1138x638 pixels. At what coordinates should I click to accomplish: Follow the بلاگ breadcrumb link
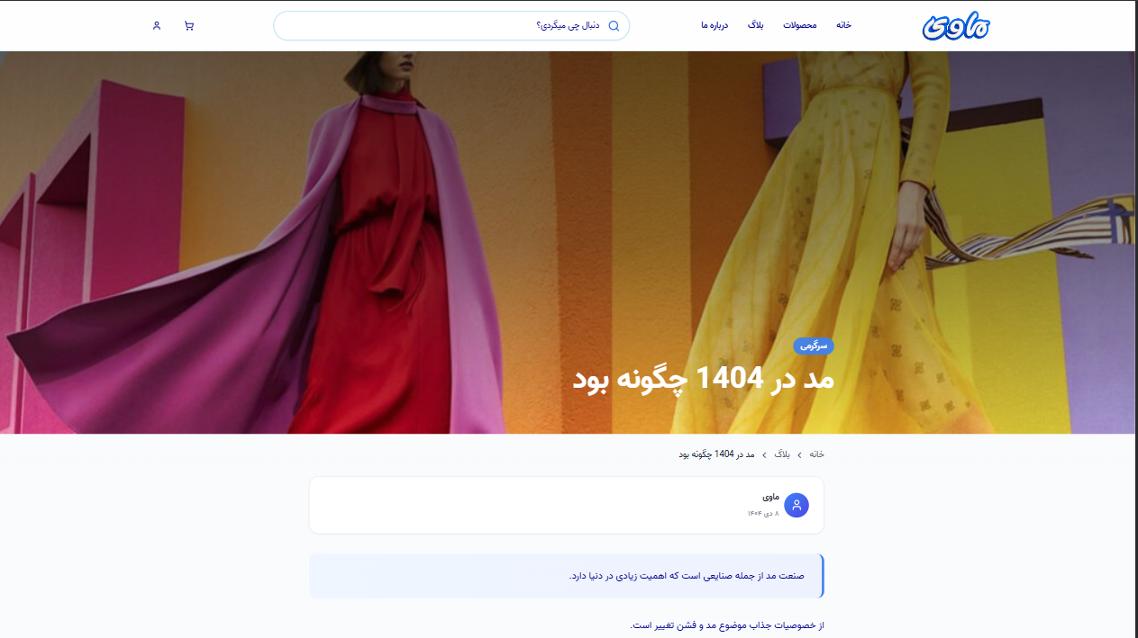[782, 454]
